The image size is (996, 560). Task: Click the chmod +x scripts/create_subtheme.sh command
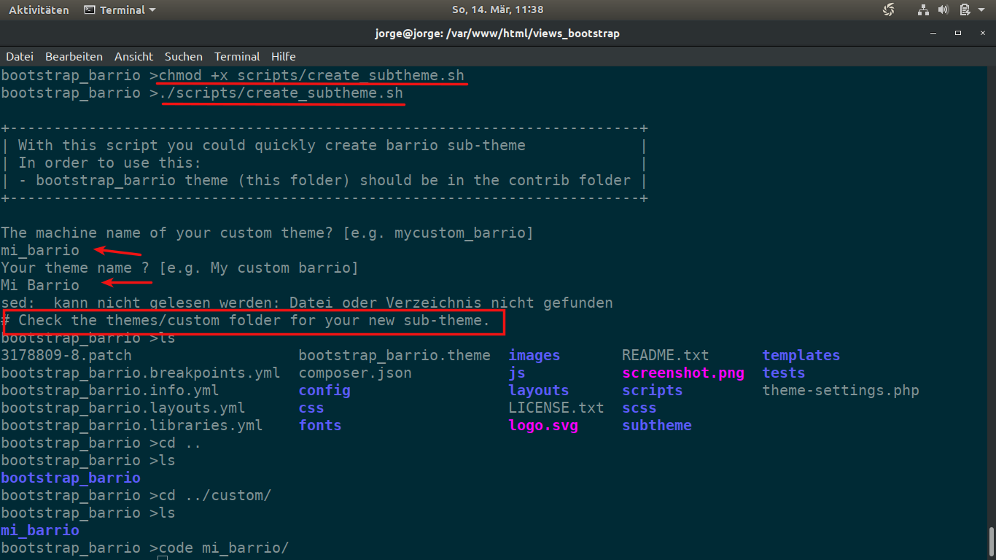point(311,76)
